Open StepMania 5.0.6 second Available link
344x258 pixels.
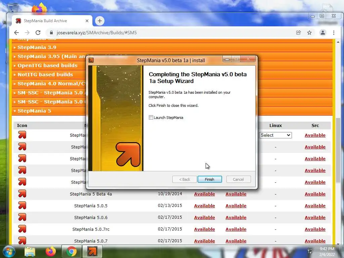click(x=236, y=217)
